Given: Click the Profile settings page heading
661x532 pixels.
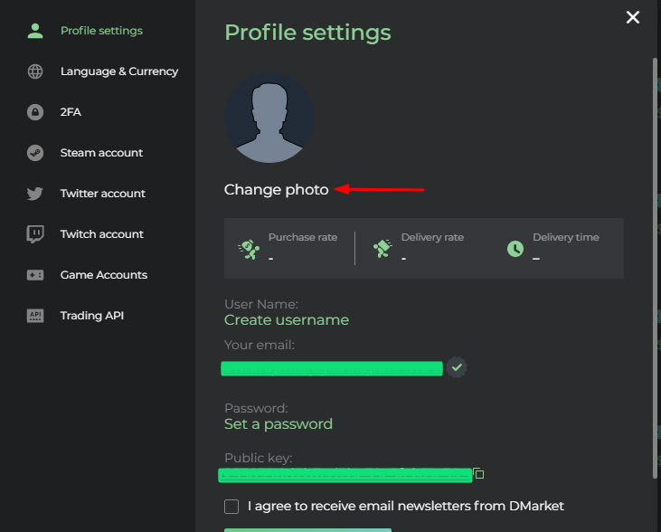Looking at the screenshot, I should tap(307, 33).
